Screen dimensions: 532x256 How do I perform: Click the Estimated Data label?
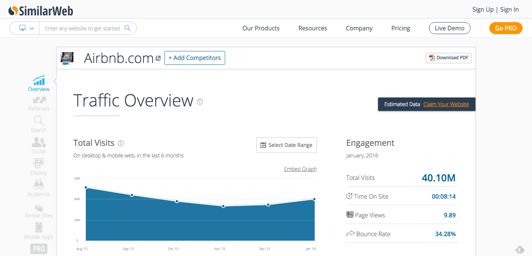point(402,104)
